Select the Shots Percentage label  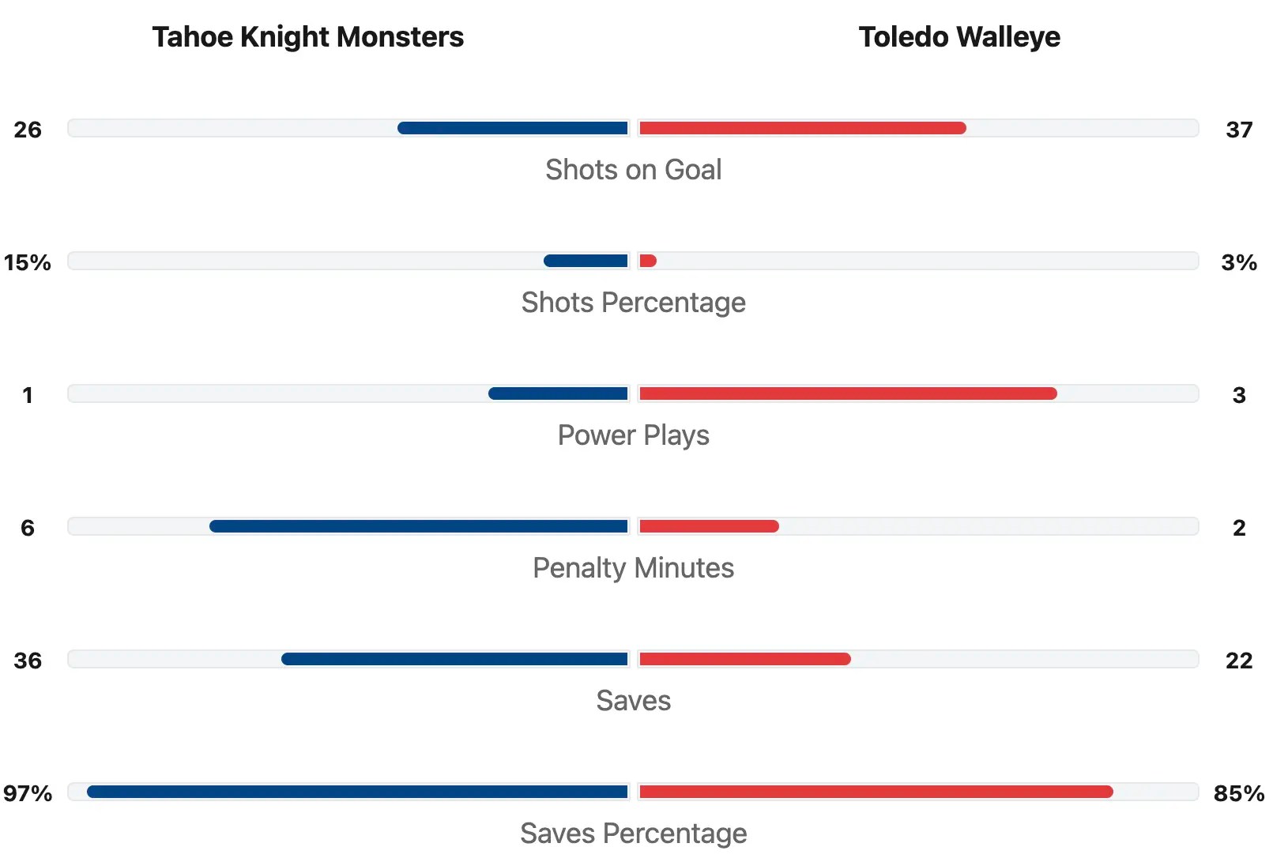[633, 303]
